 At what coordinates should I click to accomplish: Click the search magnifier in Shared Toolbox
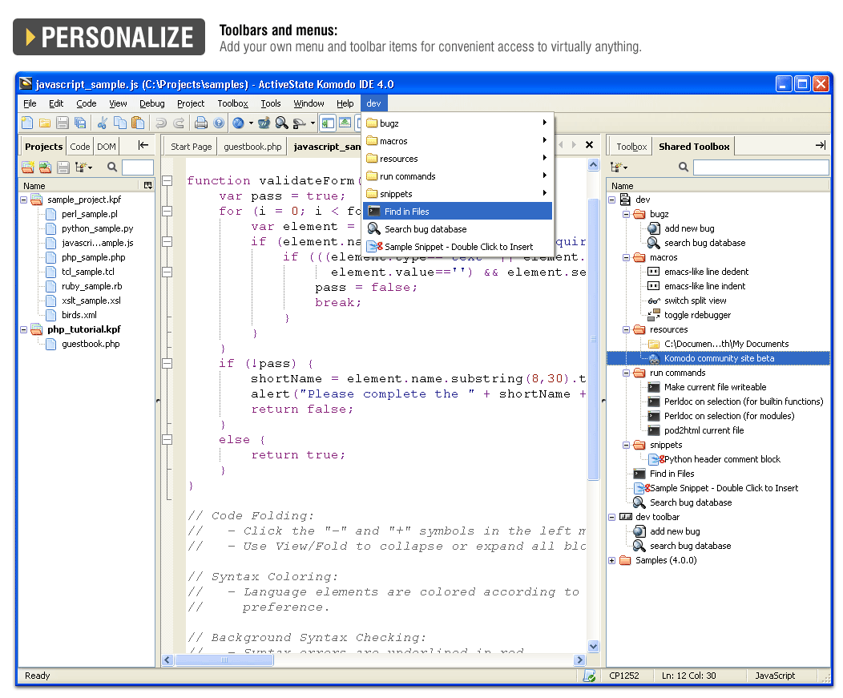point(683,167)
